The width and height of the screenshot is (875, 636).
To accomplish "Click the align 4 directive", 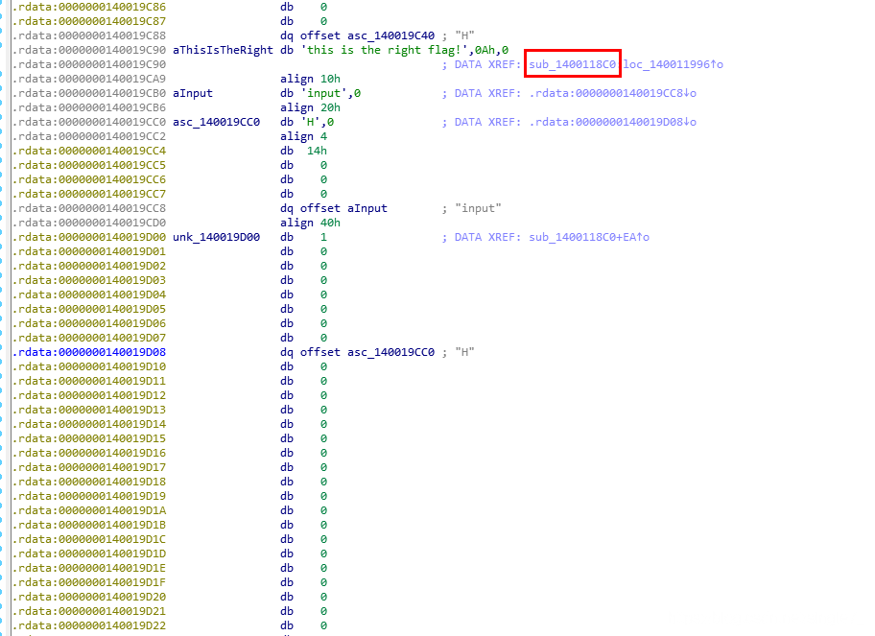I will coord(303,136).
